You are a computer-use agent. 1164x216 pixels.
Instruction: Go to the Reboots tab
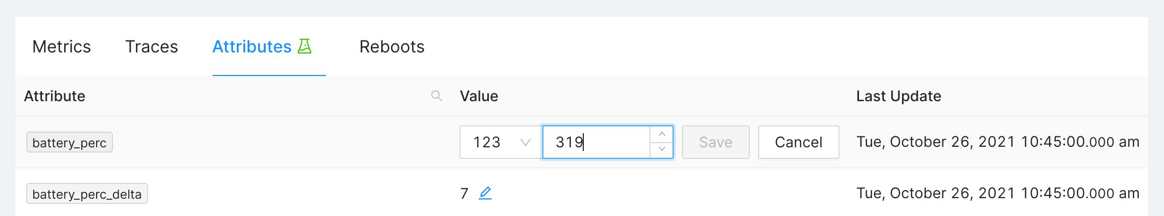pos(392,47)
